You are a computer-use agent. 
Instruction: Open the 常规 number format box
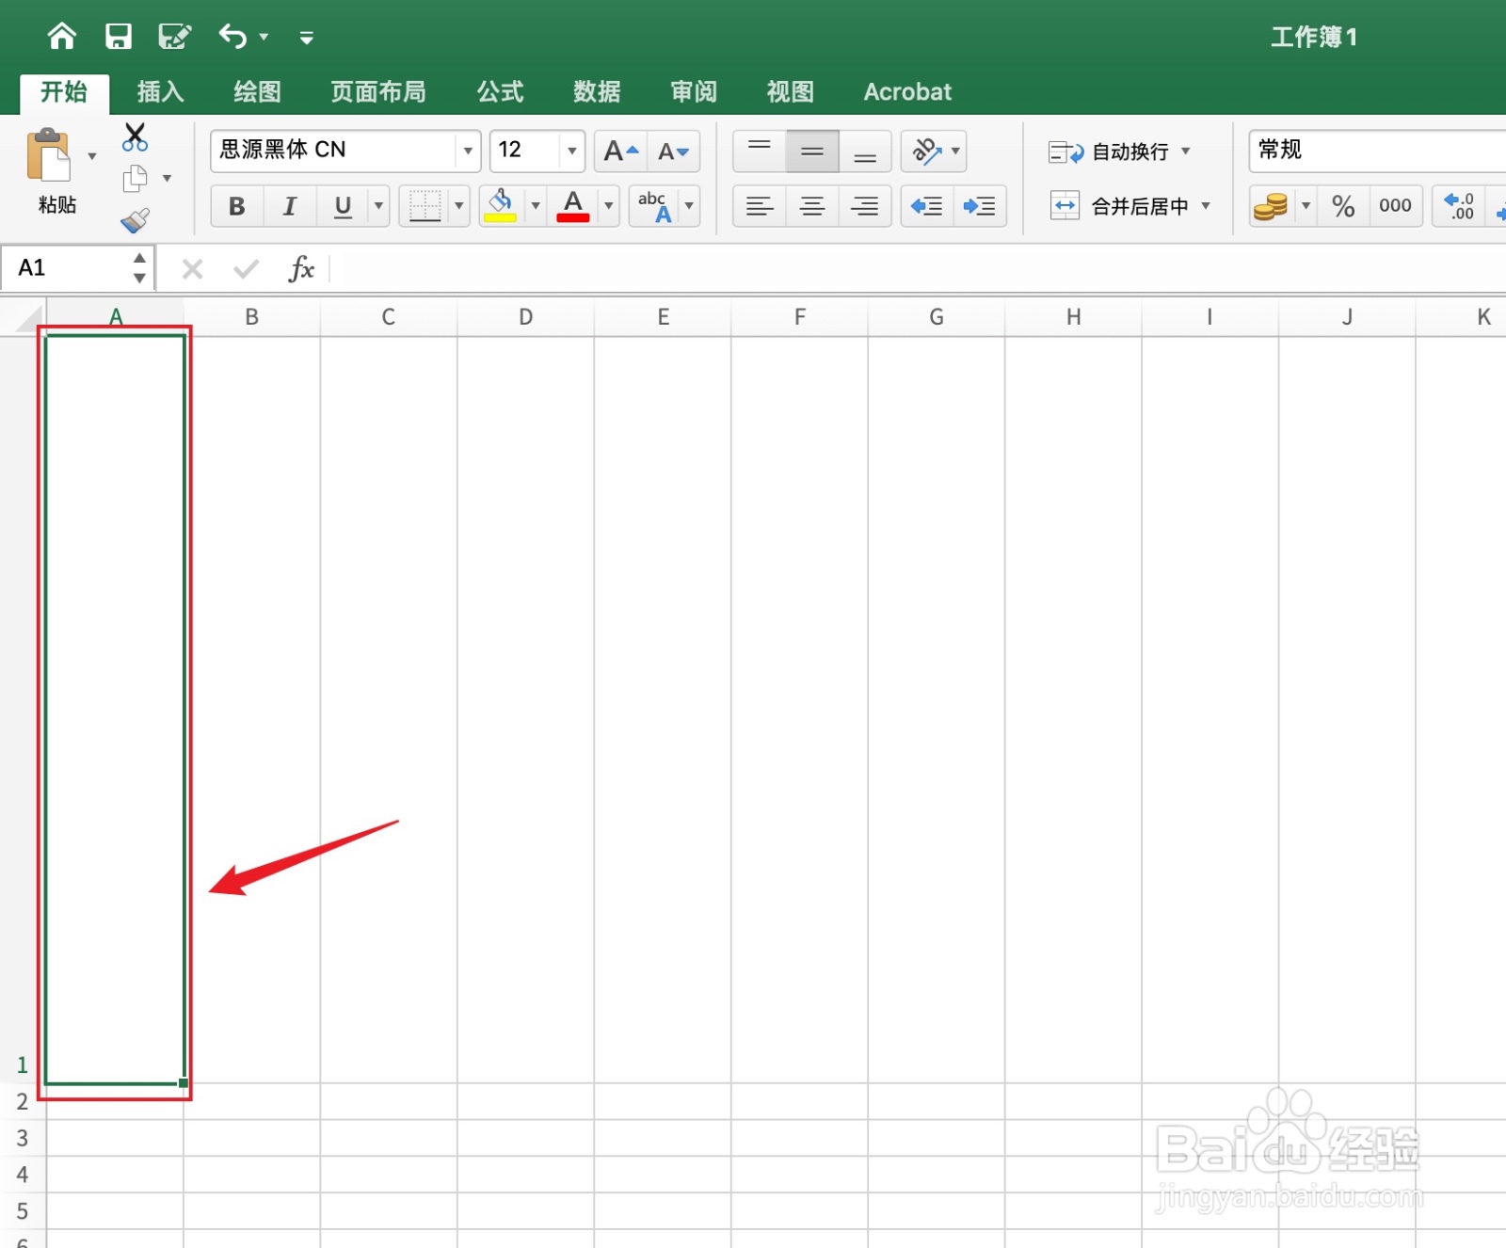[1377, 151]
